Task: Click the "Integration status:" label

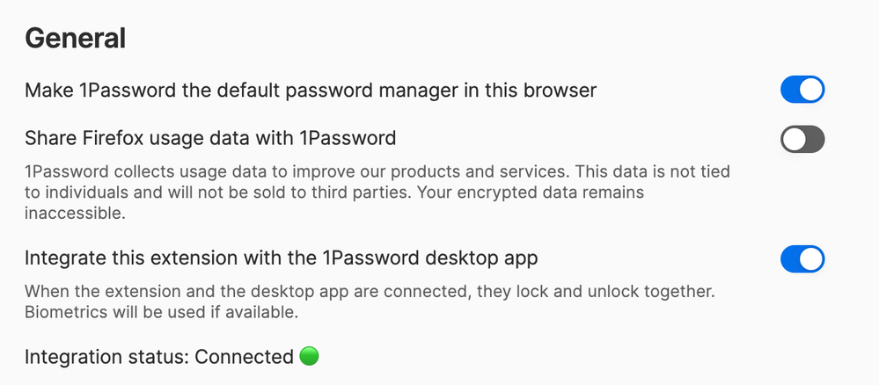Action: 106,357
